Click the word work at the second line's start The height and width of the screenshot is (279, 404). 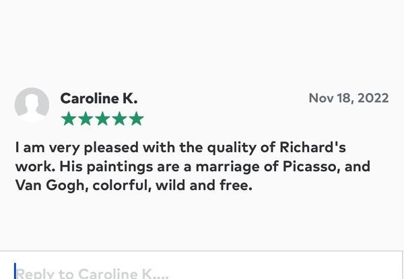pyautogui.click(x=34, y=166)
